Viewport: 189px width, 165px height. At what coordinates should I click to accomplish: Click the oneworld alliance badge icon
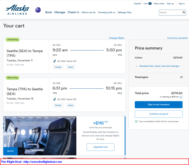pyautogui.click(x=38, y=10)
